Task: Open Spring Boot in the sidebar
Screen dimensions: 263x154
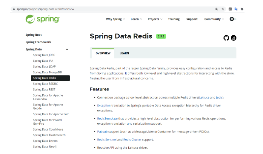Action: pyautogui.click(x=33, y=35)
